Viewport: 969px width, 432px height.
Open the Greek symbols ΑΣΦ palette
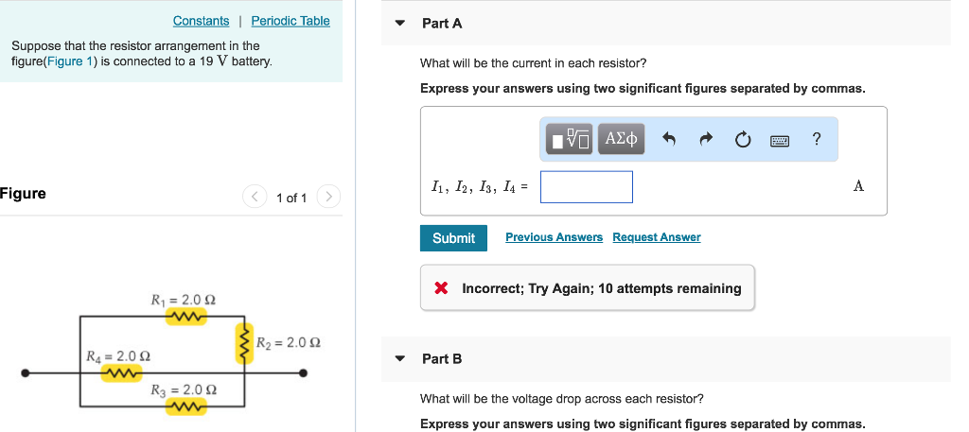621,139
